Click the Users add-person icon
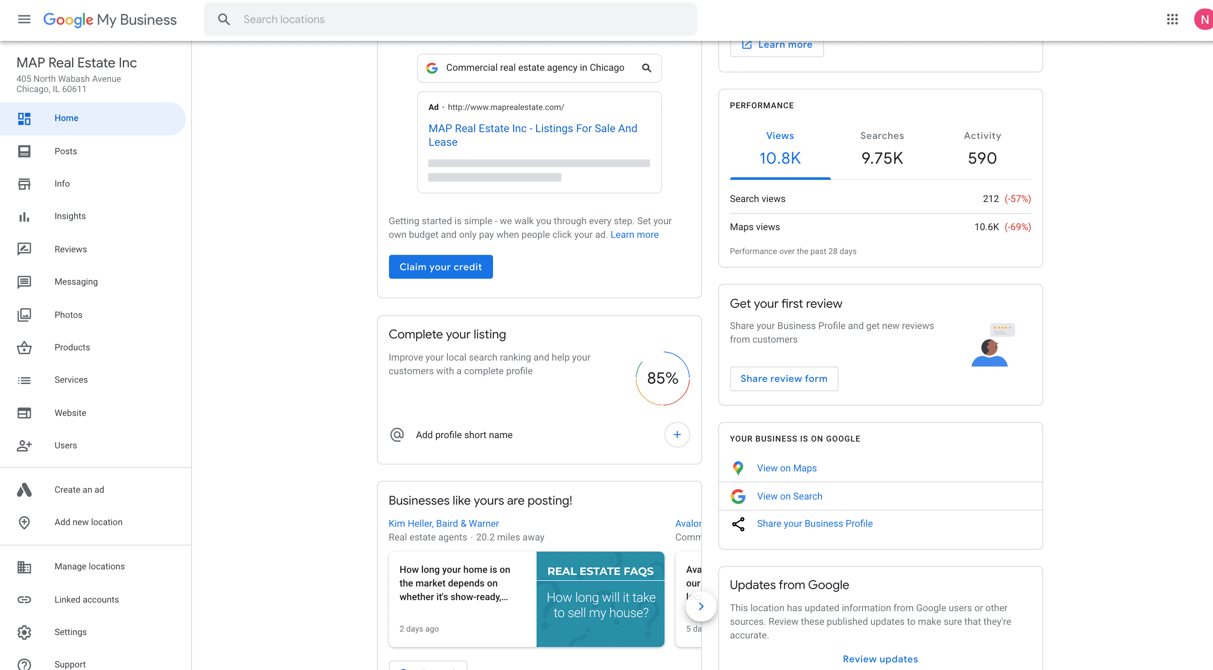 [24, 445]
